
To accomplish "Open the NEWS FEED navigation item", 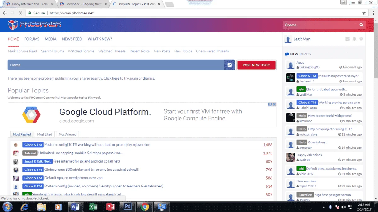I will pos(72,39).
